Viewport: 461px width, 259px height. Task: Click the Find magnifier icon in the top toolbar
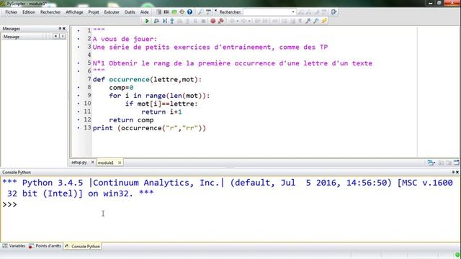(x=200, y=12)
